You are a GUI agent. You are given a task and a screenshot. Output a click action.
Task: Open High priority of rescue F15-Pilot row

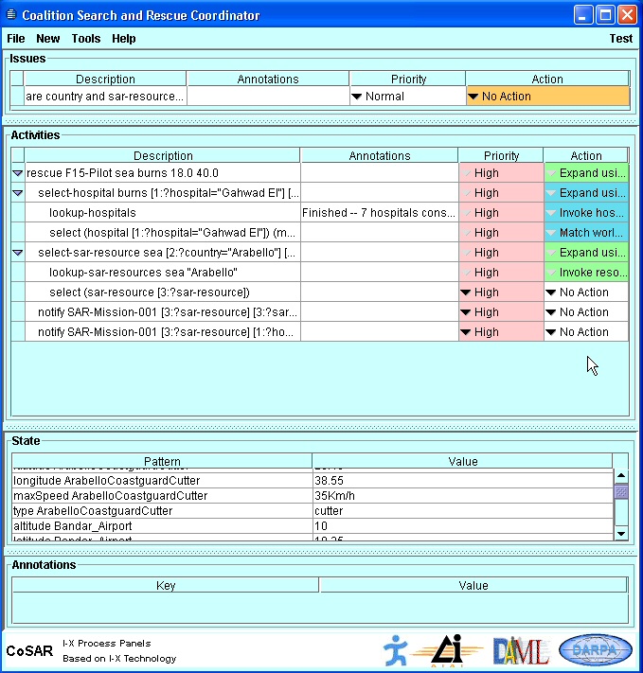(501, 173)
